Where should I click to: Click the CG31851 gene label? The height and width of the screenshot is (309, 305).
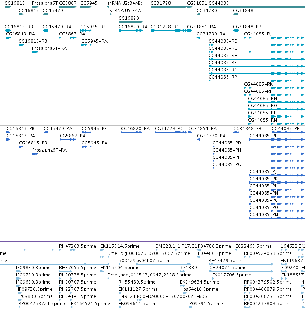[197, 3]
